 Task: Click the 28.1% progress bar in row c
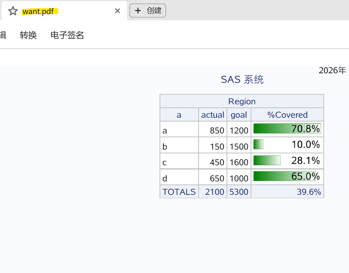[x=267, y=160]
